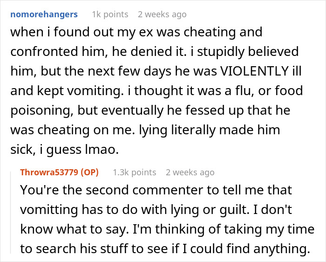Click the 1.3k points score label
The width and height of the screenshot is (326, 262).
[x=135, y=172]
